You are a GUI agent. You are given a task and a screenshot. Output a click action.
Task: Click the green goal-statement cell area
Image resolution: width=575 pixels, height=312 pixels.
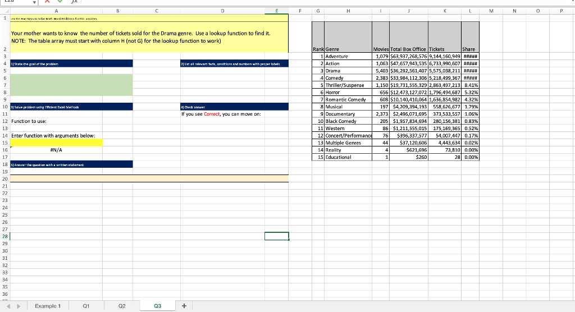point(71,85)
